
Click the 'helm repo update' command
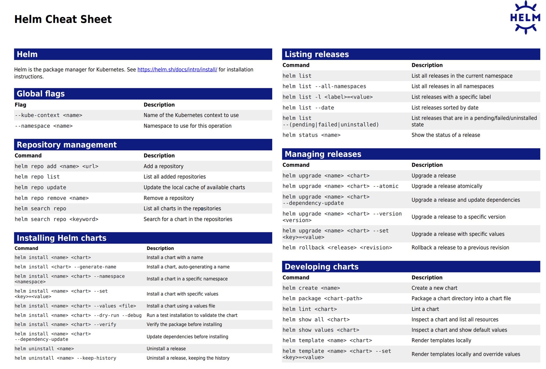tap(40, 187)
